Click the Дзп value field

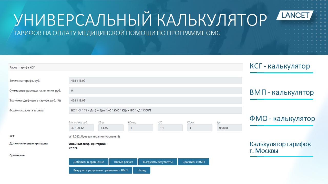pyautogui.click(x=229, y=128)
